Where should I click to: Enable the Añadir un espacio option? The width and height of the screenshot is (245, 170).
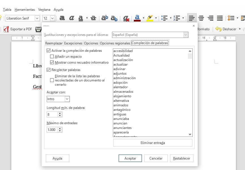point(52,56)
